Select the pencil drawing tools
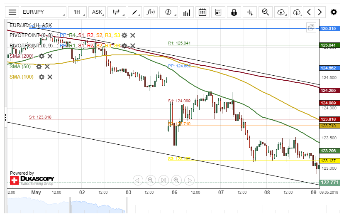 (135, 12)
